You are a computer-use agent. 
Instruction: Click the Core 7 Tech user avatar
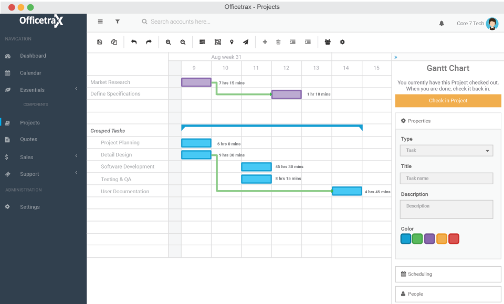(492, 24)
